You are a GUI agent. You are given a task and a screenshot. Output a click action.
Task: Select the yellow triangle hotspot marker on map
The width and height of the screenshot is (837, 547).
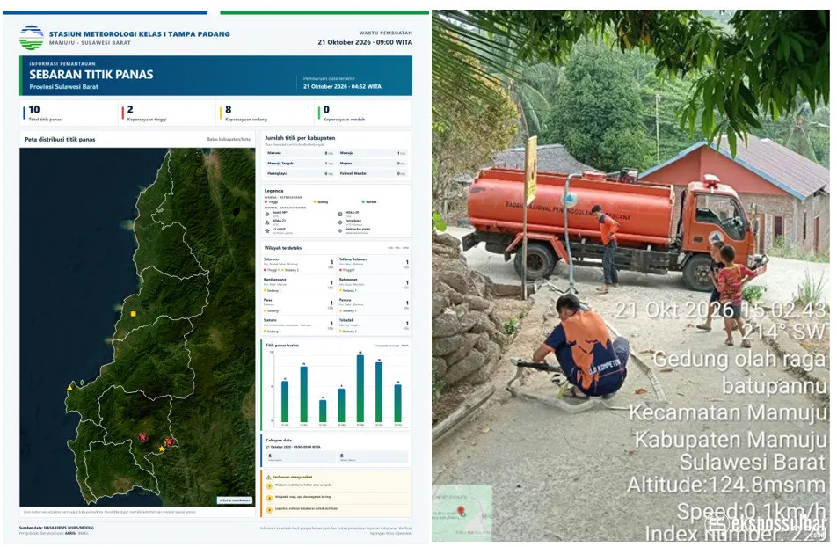click(70, 387)
